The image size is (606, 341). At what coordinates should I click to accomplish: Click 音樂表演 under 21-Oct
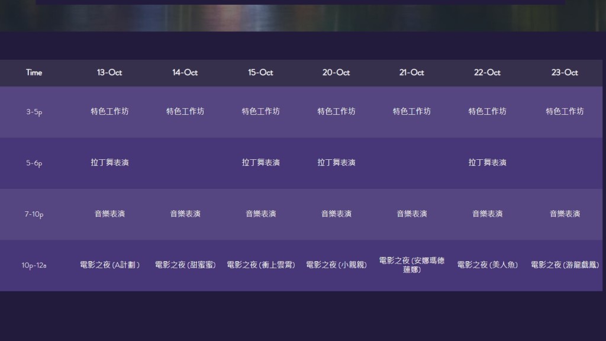click(x=412, y=214)
